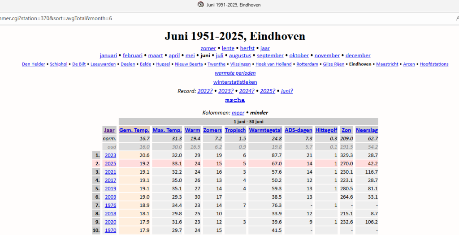Select the Deelen station
The height and width of the screenshot is (235, 459).
128,64
